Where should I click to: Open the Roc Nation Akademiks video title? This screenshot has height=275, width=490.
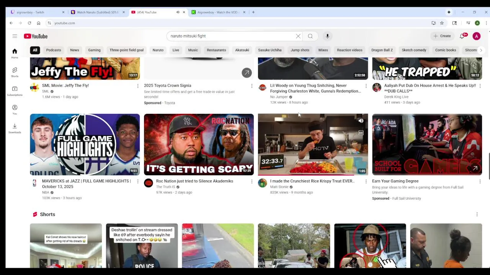click(x=194, y=181)
